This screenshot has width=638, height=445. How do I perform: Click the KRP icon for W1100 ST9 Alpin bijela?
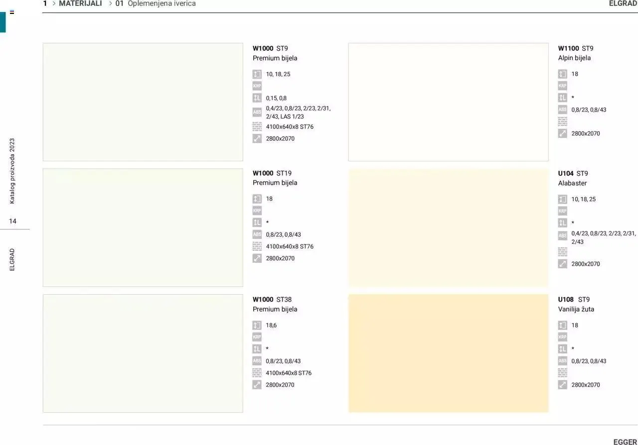pyautogui.click(x=562, y=86)
